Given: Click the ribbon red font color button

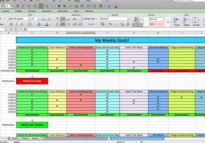Looking at the screenshot, I should coord(47,24).
